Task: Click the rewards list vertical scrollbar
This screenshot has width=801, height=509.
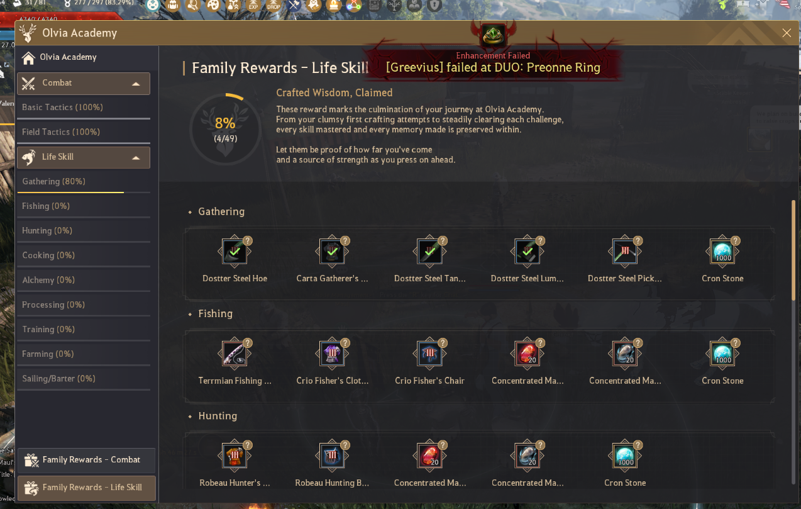Action: pyautogui.click(x=793, y=250)
